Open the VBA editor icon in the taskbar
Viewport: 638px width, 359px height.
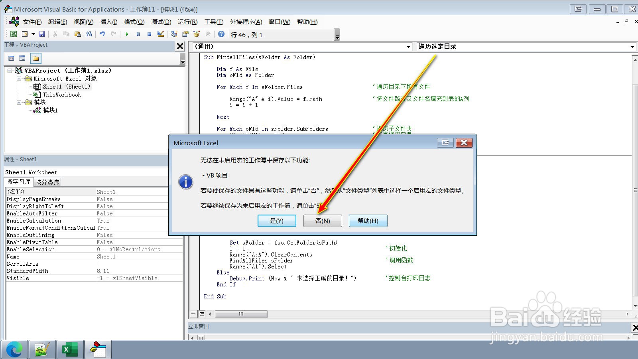98,350
